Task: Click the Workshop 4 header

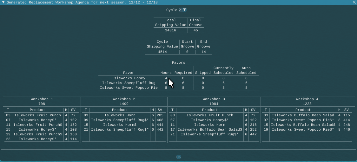Action: click(307, 99)
